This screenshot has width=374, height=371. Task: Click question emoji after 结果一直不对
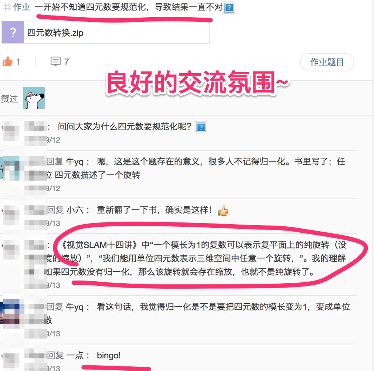point(229,8)
